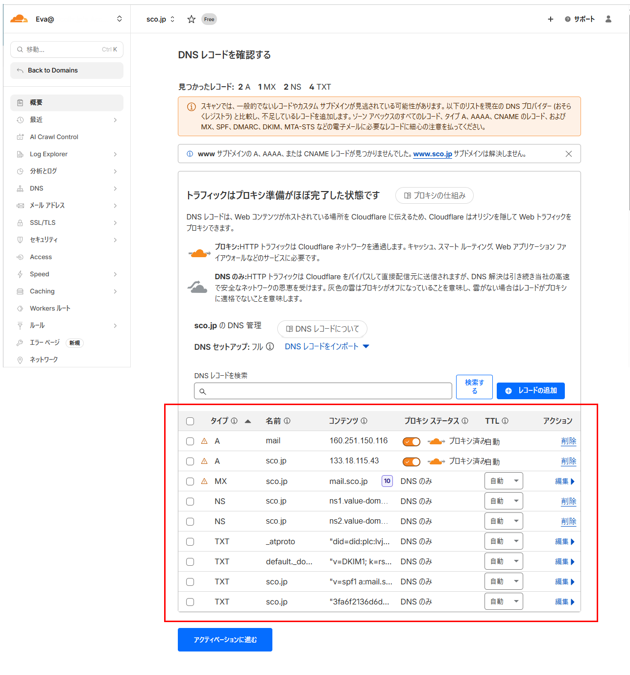
Task: Expand the DNS レコードをインポート dropdown
Action: [x=365, y=346]
